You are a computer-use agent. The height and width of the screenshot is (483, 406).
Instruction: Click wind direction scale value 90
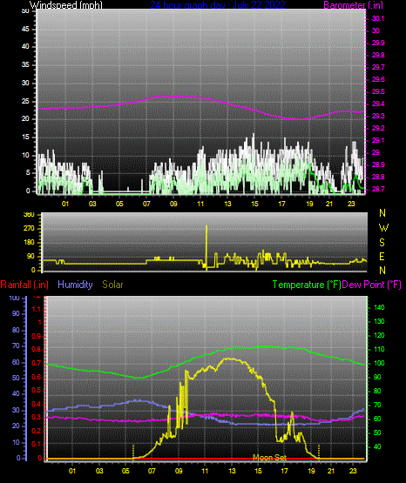(x=30, y=257)
